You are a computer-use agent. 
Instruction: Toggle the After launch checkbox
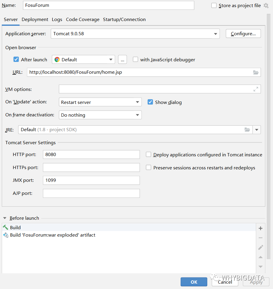[x=16, y=60]
